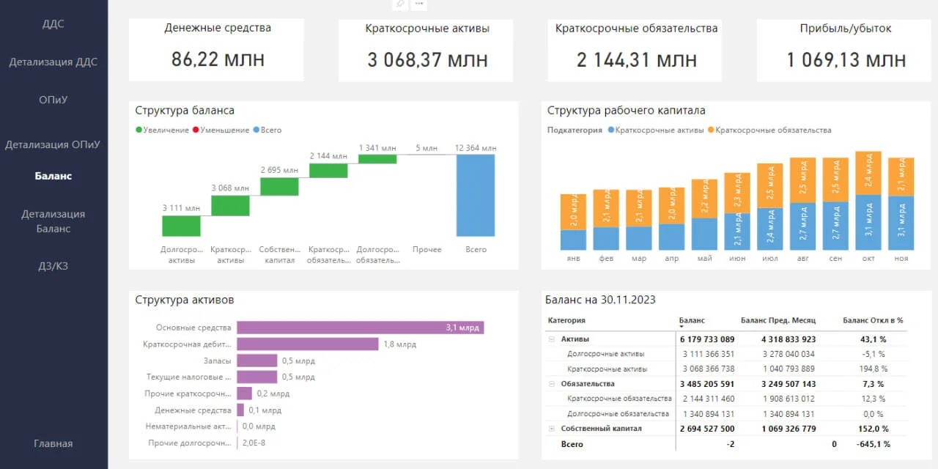Open the more options ellipsis menu
Viewport: 938px width, 469px height.
pyautogui.click(x=419, y=4)
